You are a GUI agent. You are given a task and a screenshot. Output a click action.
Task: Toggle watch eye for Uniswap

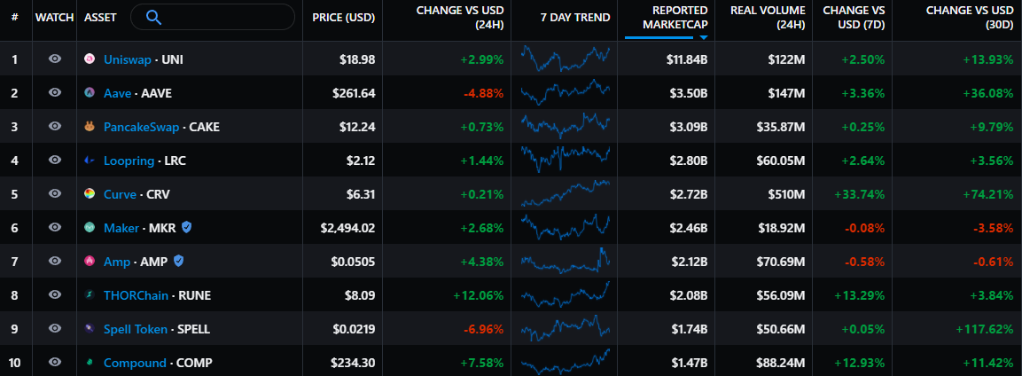[x=55, y=59]
